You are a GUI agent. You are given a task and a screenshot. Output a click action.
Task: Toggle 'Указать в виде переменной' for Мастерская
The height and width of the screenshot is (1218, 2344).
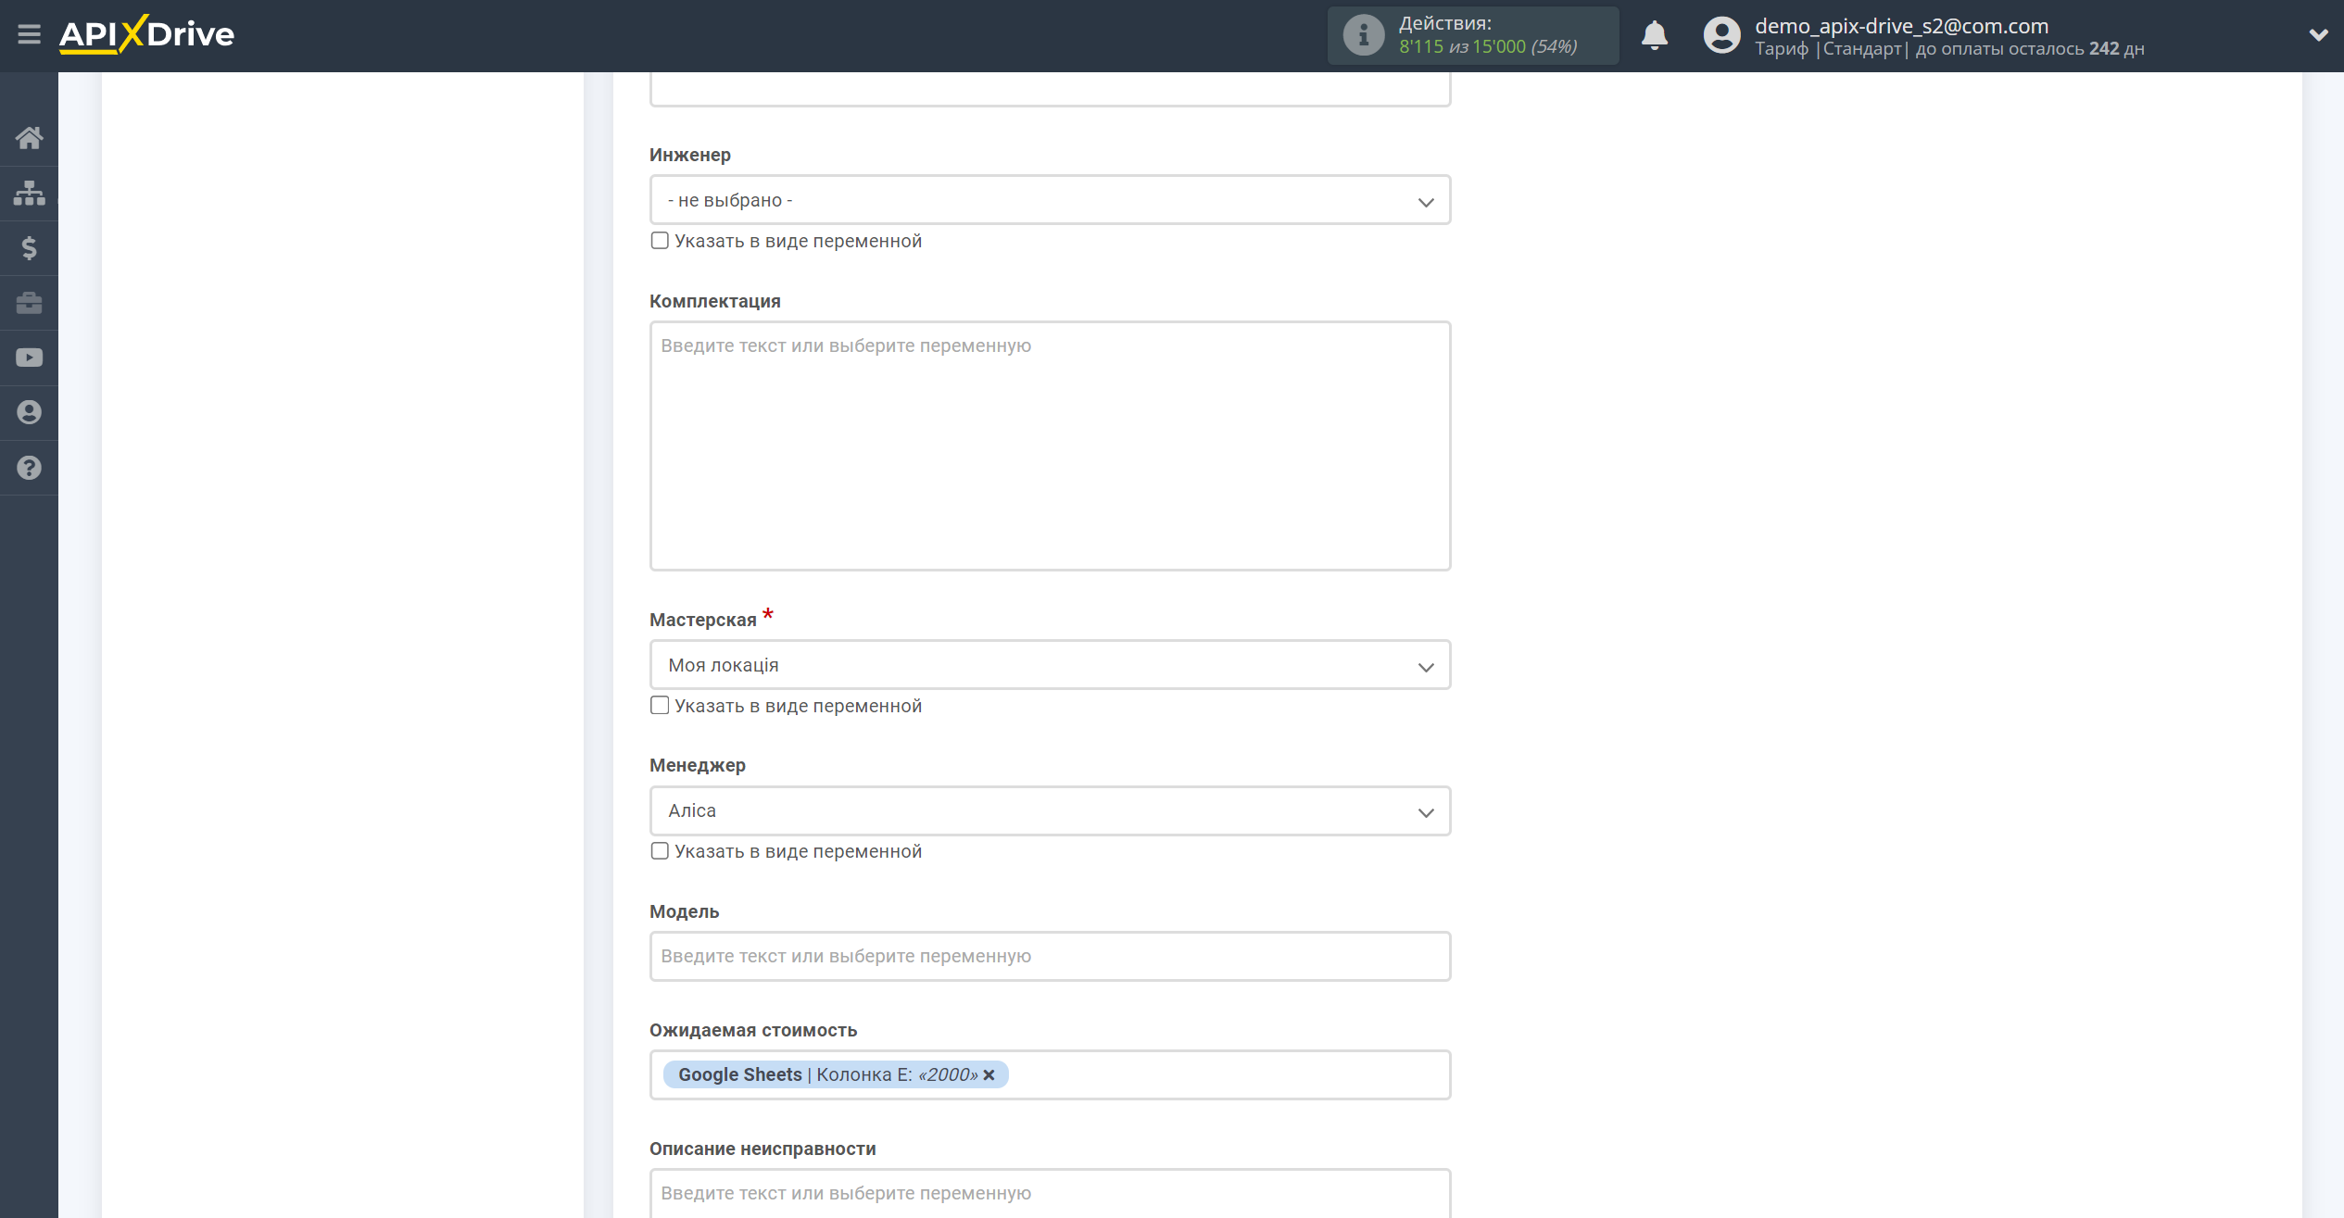point(659,704)
